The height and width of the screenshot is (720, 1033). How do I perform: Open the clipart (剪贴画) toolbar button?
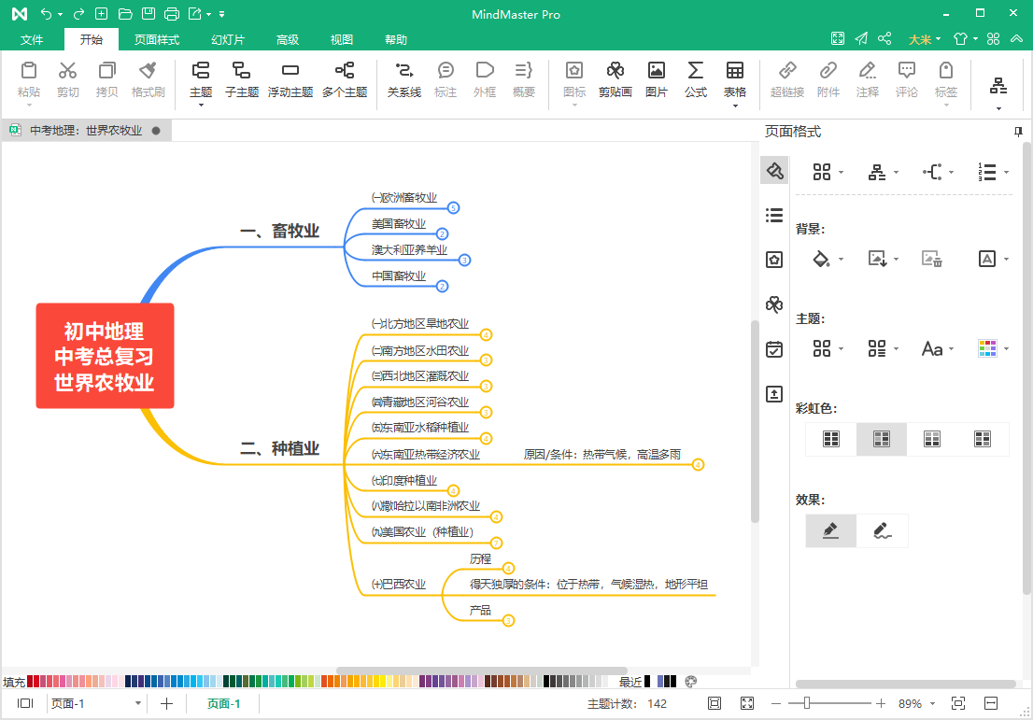(x=615, y=79)
